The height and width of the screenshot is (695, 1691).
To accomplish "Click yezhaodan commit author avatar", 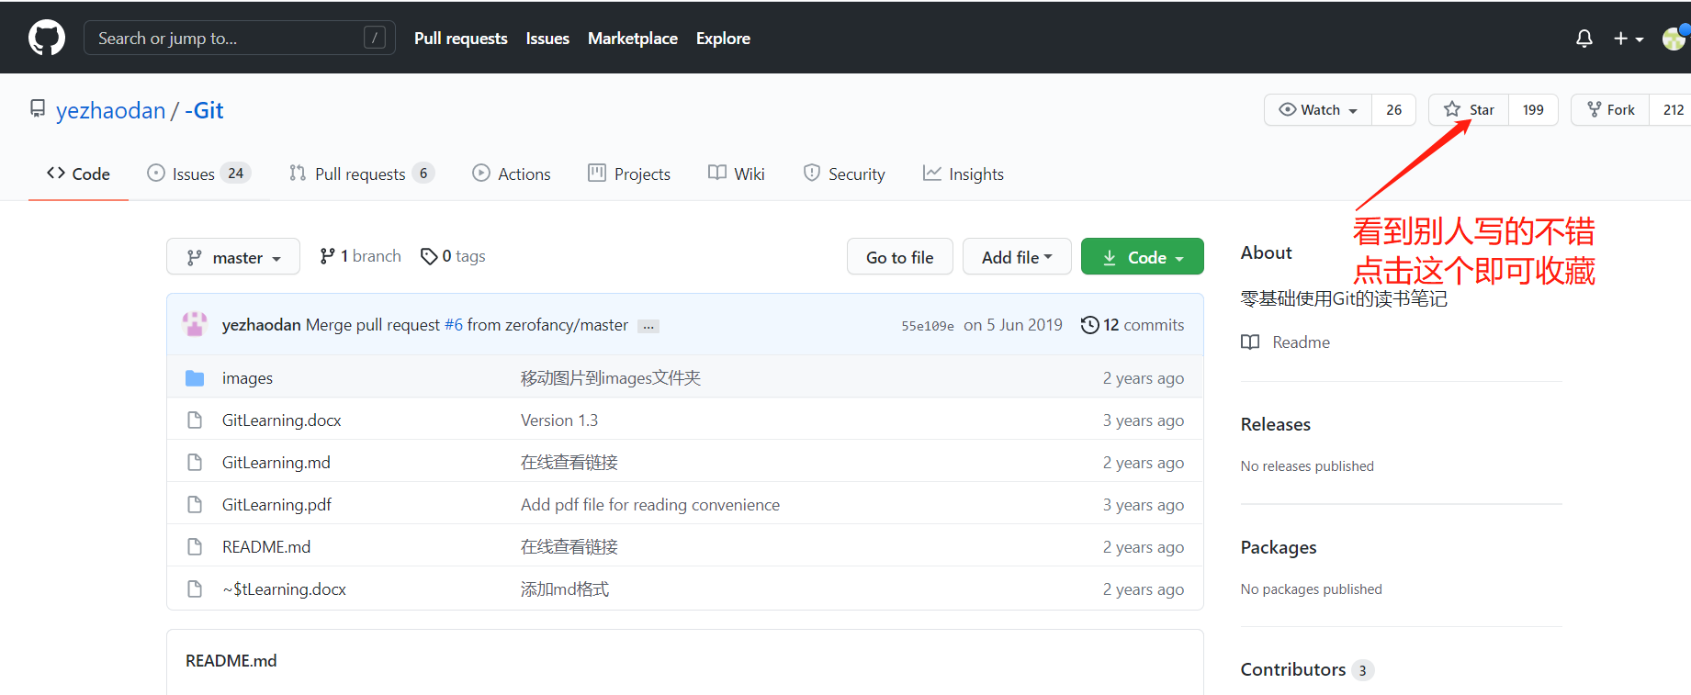I will [195, 324].
